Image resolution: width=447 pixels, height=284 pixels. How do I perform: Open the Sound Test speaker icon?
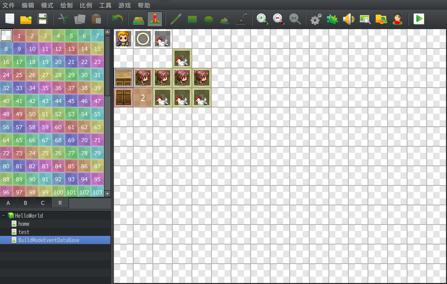349,19
